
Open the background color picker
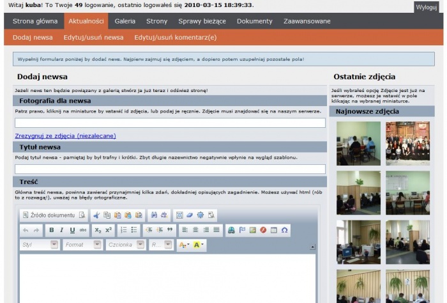click(199, 245)
